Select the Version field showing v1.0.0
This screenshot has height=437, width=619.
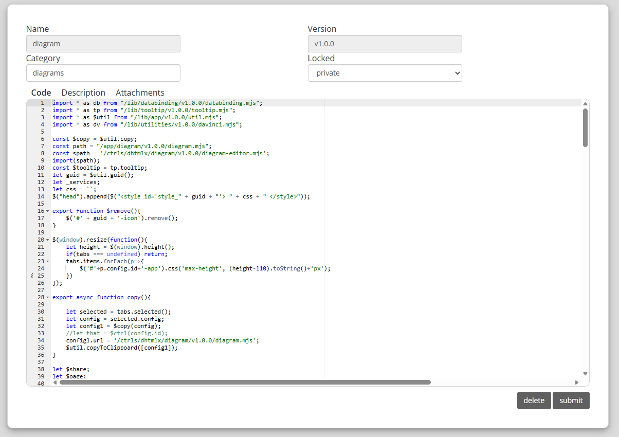[385, 44]
